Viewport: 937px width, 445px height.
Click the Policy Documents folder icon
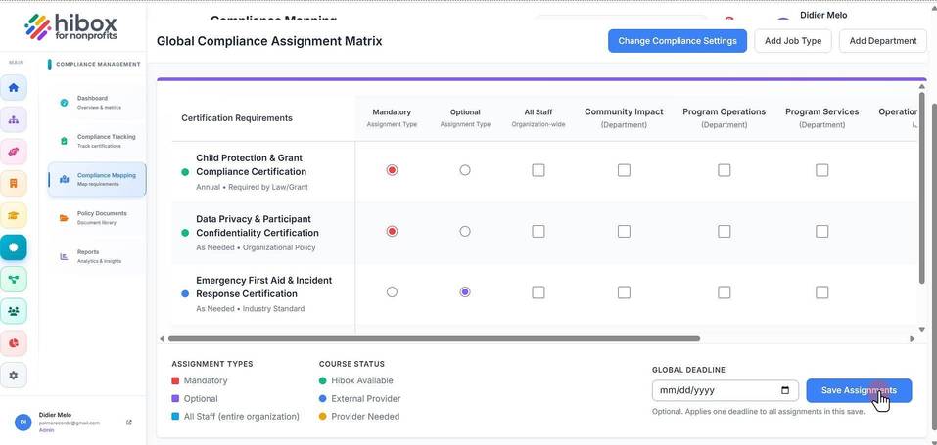(64, 218)
